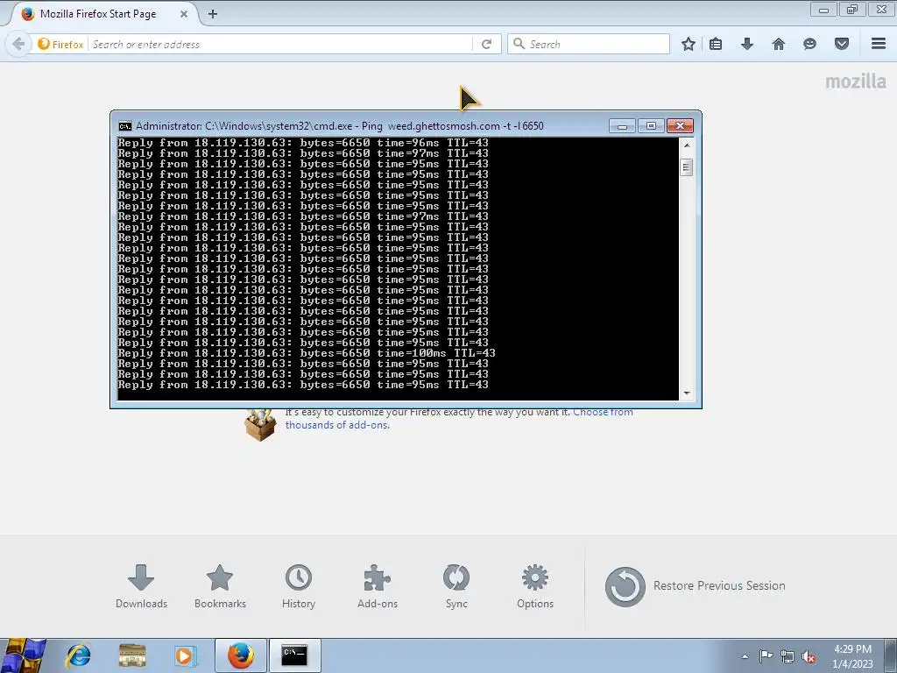This screenshot has height=673, width=897.
Task: Click the ping reply line with time=96ms
Action: point(303,143)
